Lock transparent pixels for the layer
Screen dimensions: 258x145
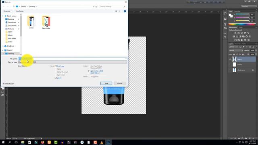pos(234,54)
